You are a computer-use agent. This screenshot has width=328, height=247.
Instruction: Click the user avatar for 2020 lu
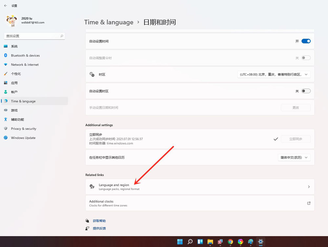point(12,20)
